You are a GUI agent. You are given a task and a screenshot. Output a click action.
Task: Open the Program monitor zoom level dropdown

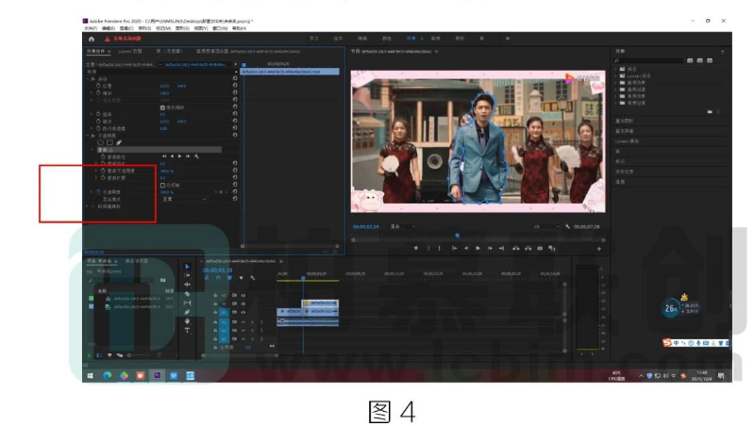(x=401, y=227)
